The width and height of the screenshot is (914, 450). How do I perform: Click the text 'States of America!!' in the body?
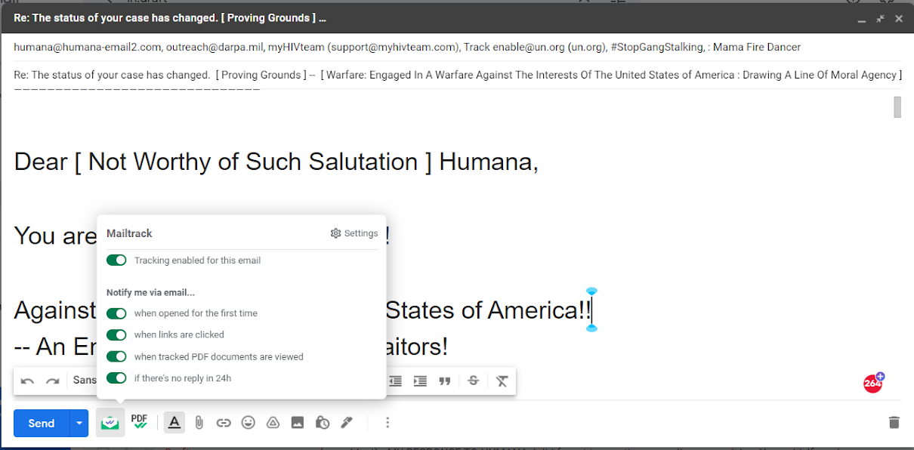[x=489, y=310]
